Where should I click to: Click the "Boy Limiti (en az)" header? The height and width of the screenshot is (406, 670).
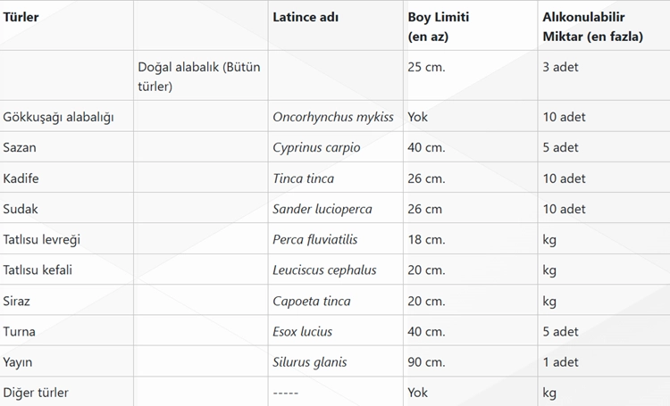439,27
